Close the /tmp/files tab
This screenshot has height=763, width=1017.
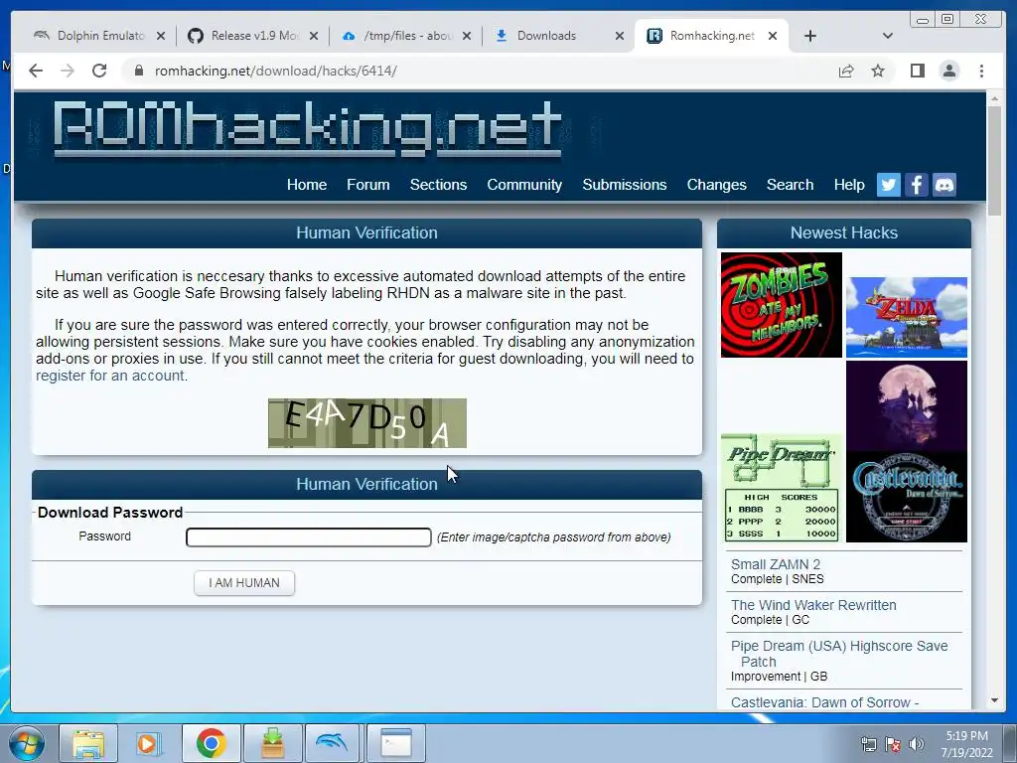point(467,36)
